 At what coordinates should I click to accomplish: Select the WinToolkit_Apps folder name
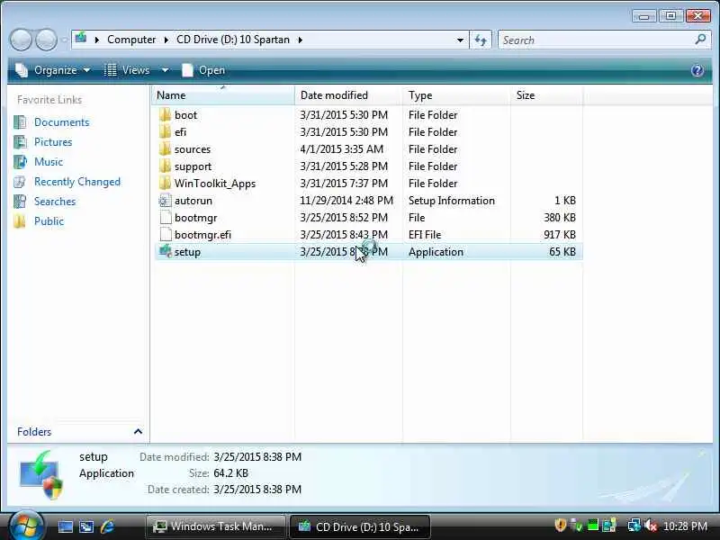click(215, 184)
